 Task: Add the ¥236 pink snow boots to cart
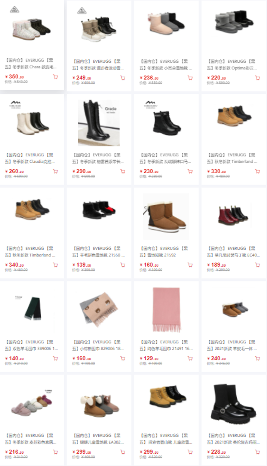coord(190,78)
